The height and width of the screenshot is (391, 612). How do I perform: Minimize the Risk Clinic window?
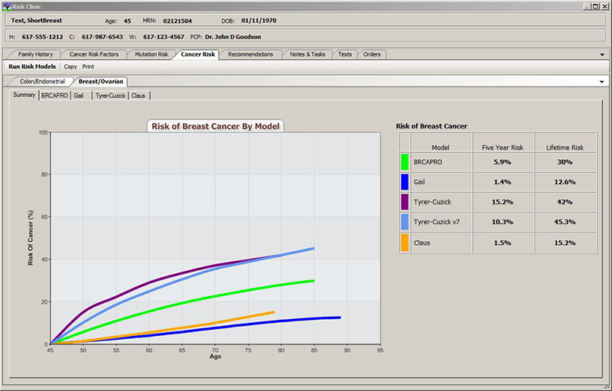coord(588,6)
